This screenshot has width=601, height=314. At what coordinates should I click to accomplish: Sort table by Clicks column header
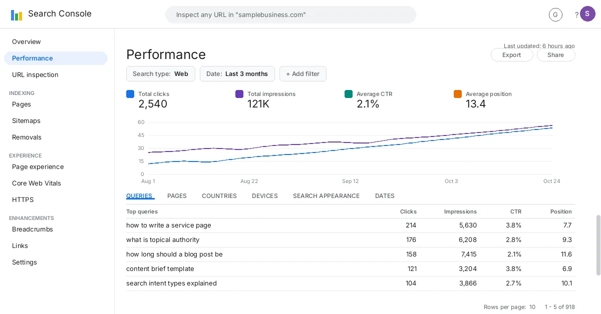(408, 211)
